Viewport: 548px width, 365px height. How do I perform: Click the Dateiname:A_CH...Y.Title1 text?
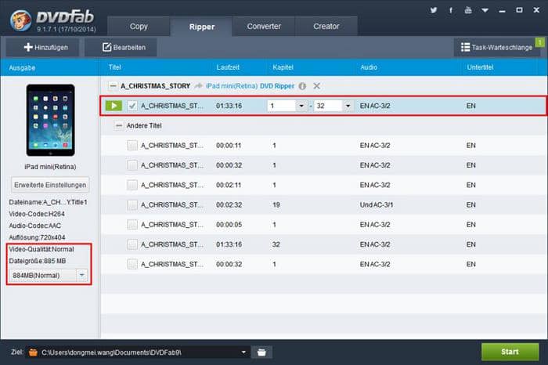[48, 202]
